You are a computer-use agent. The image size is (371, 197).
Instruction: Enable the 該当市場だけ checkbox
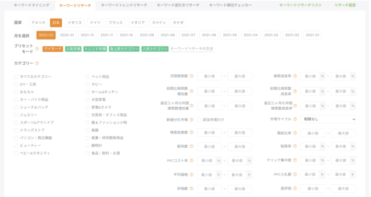coord(199,119)
